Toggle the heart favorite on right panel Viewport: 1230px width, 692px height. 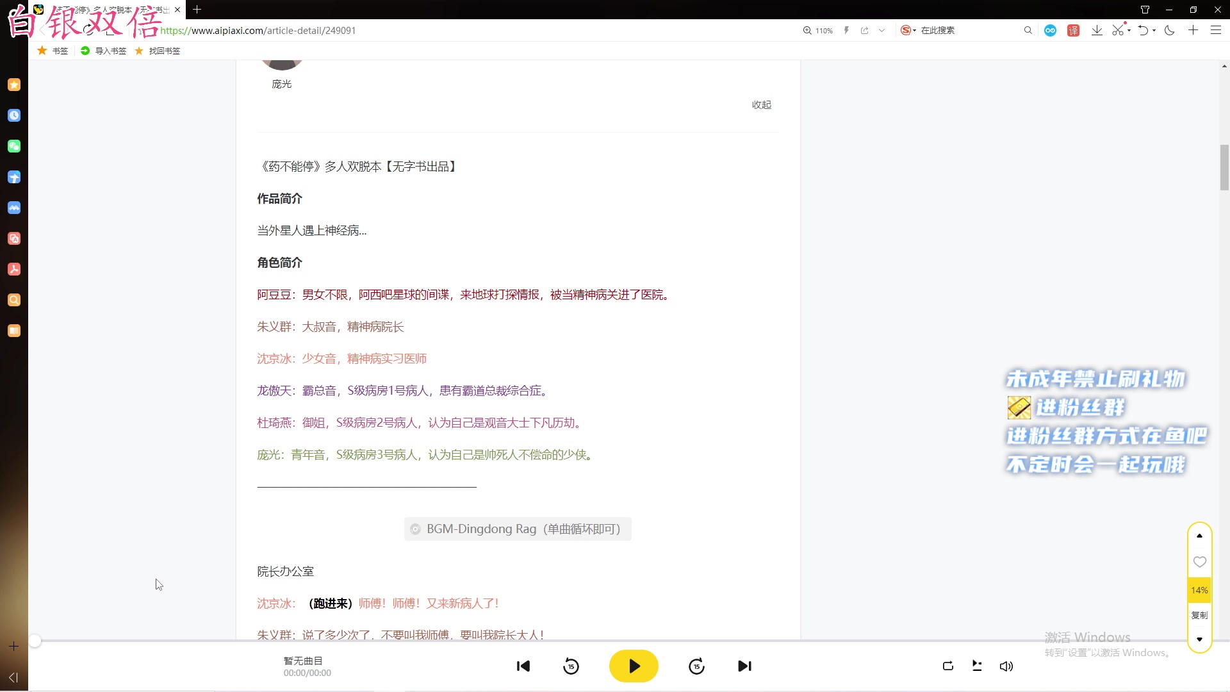click(x=1199, y=562)
